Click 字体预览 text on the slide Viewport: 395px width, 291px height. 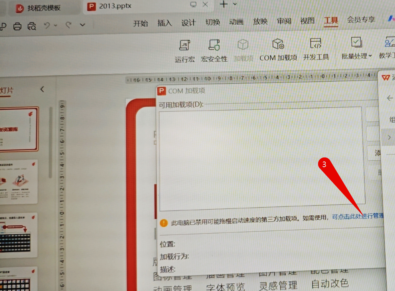pos(225,287)
